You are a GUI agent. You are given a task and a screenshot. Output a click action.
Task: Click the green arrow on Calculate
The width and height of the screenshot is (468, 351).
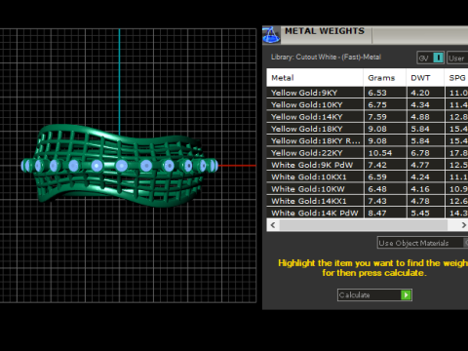pos(406,294)
